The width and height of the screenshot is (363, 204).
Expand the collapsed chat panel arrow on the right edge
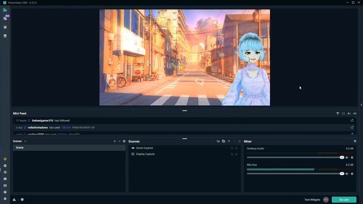click(x=361, y=105)
